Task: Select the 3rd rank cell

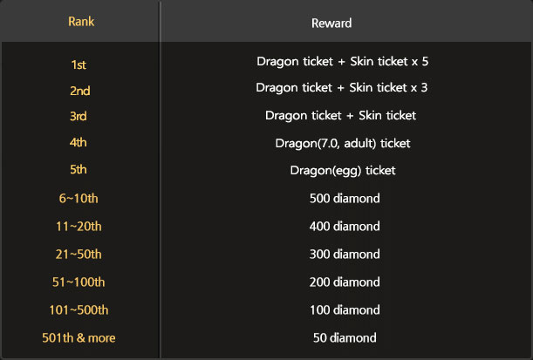Action: tap(79, 116)
